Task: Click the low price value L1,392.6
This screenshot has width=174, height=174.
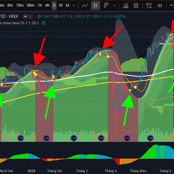Action: click(78, 17)
